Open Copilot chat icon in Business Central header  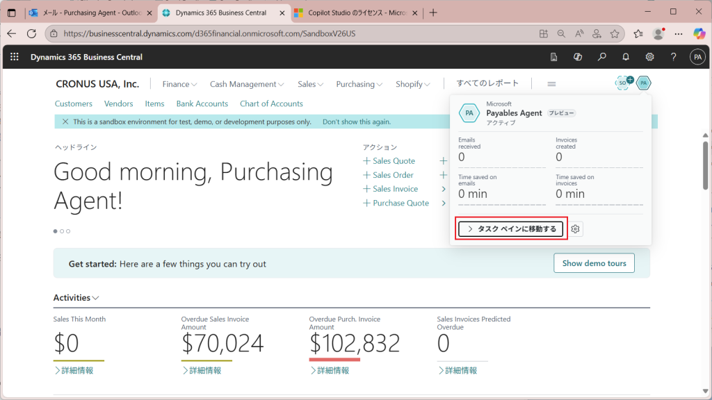click(578, 57)
